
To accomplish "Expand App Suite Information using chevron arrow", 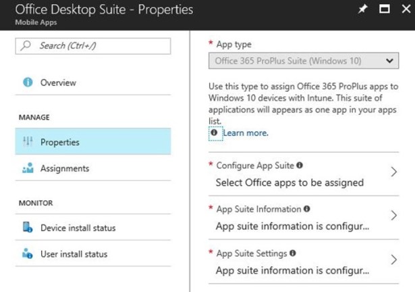I will 394,216.
